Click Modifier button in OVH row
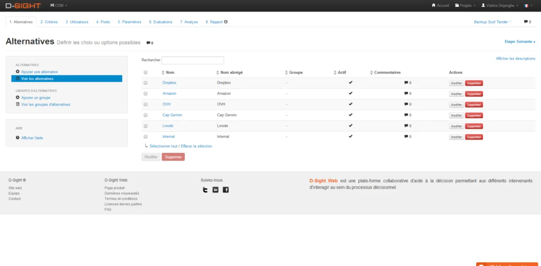This screenshot has width=541, height=266. click(x=456, y=104)
